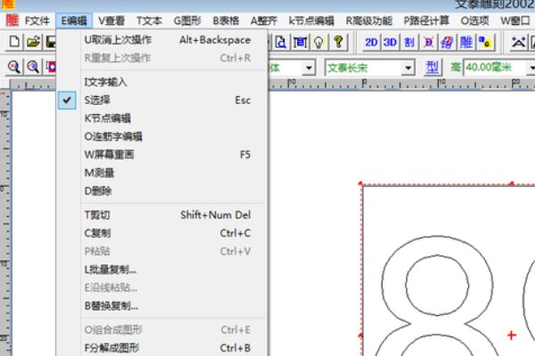
Task: Open the B表格 menu
Action: tap(226, 20)
